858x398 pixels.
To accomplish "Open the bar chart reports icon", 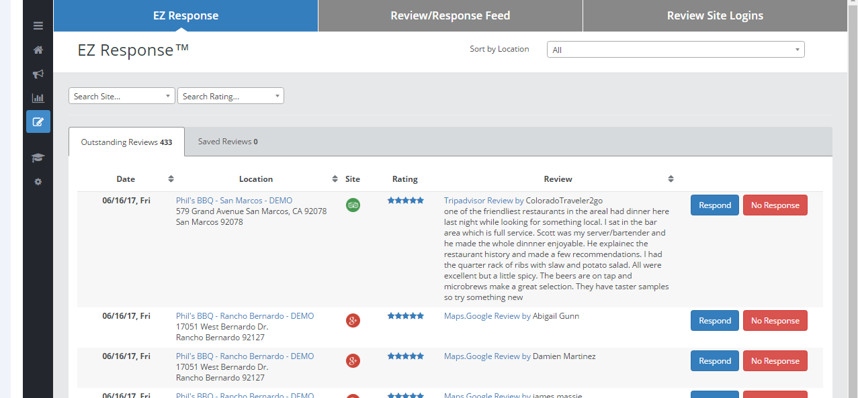I will [38, 98].
